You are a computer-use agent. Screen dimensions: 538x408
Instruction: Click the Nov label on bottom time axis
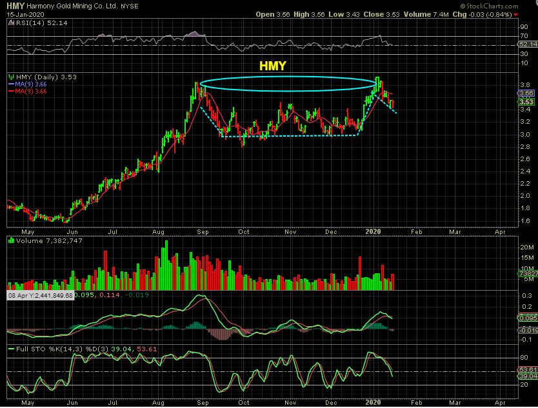(x=290, y=402)
